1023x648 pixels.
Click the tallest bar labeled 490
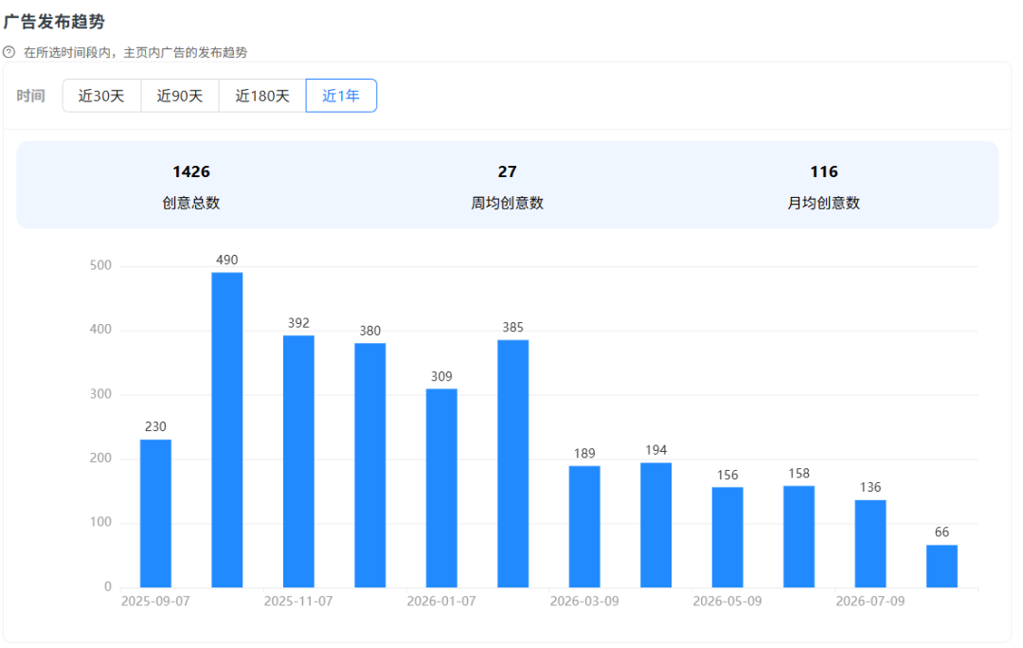[227, 430]
